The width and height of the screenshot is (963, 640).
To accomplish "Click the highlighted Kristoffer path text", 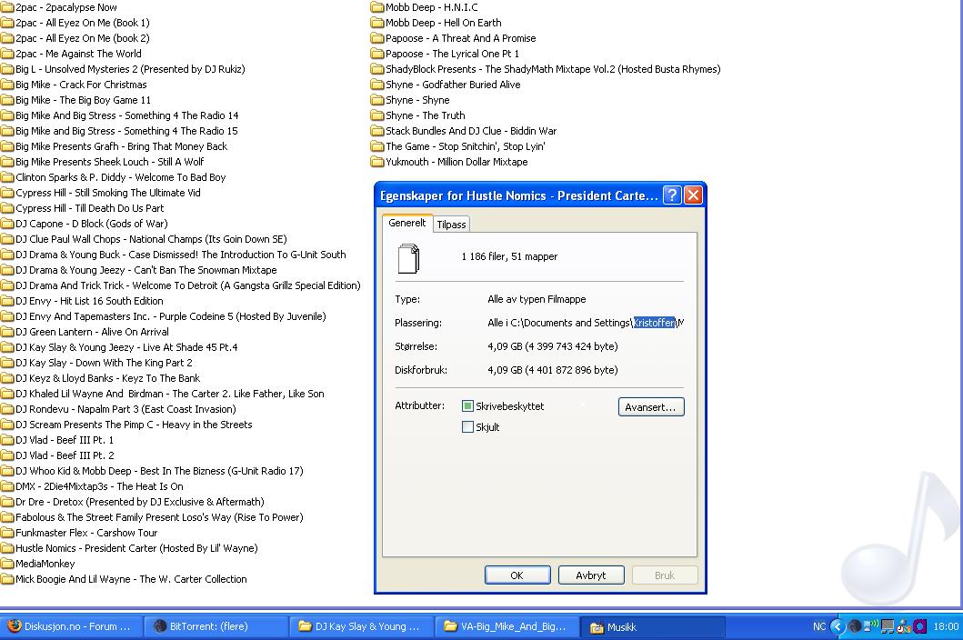I will click(x=654, y=323).
